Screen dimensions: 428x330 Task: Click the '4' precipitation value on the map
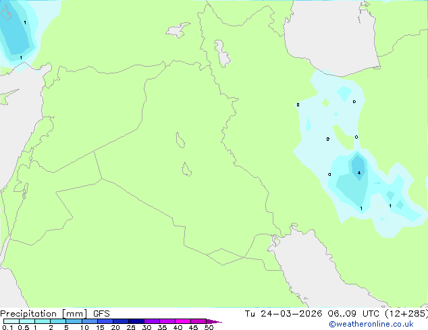pyautogui.click(x=359, y=173)
